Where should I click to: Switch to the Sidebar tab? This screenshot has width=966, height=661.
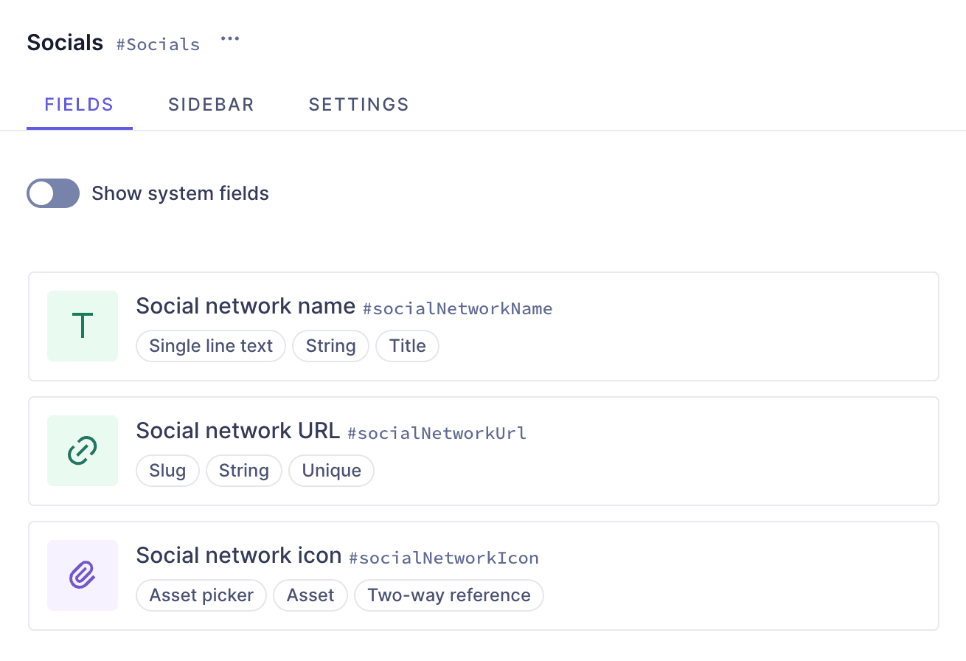(211, 105)
